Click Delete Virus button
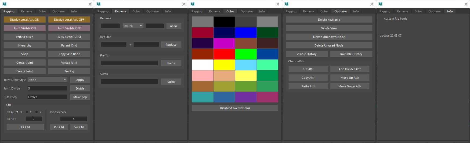 point(329,28)
